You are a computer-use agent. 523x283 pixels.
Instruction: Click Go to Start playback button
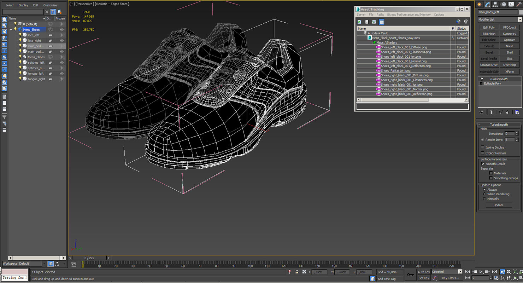tap(468, 272)
